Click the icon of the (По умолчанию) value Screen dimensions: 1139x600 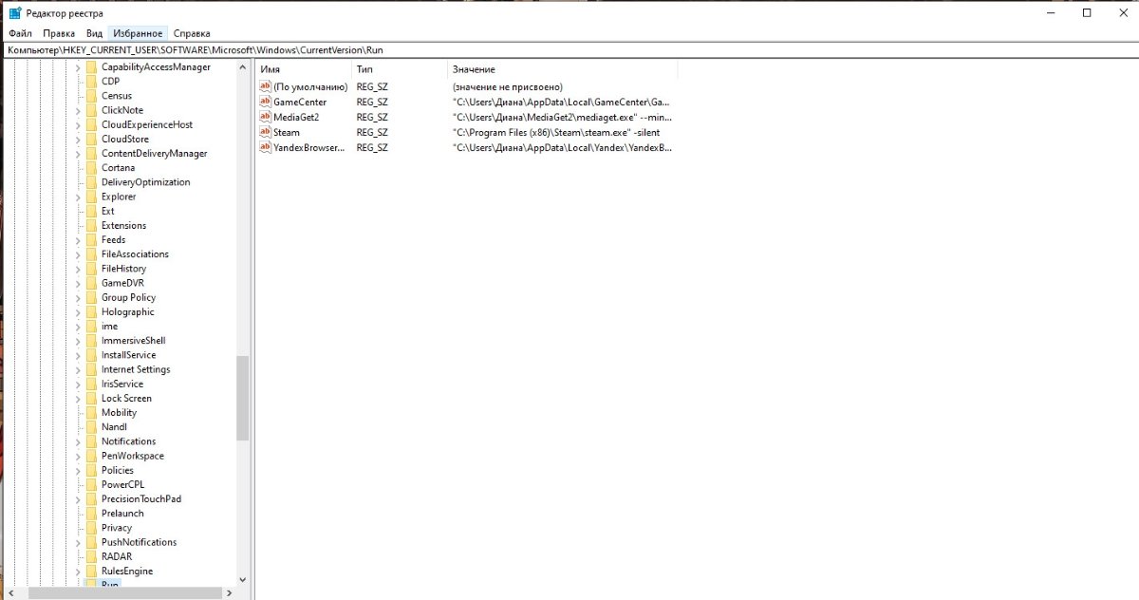pyautogui.click(x=265, y=86)
